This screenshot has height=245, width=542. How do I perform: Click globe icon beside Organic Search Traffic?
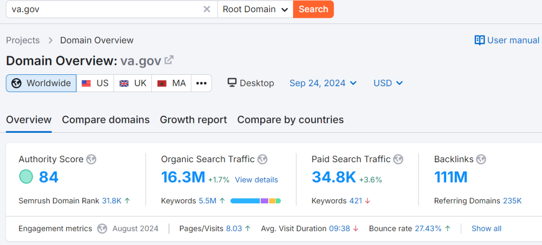(263, 159)
